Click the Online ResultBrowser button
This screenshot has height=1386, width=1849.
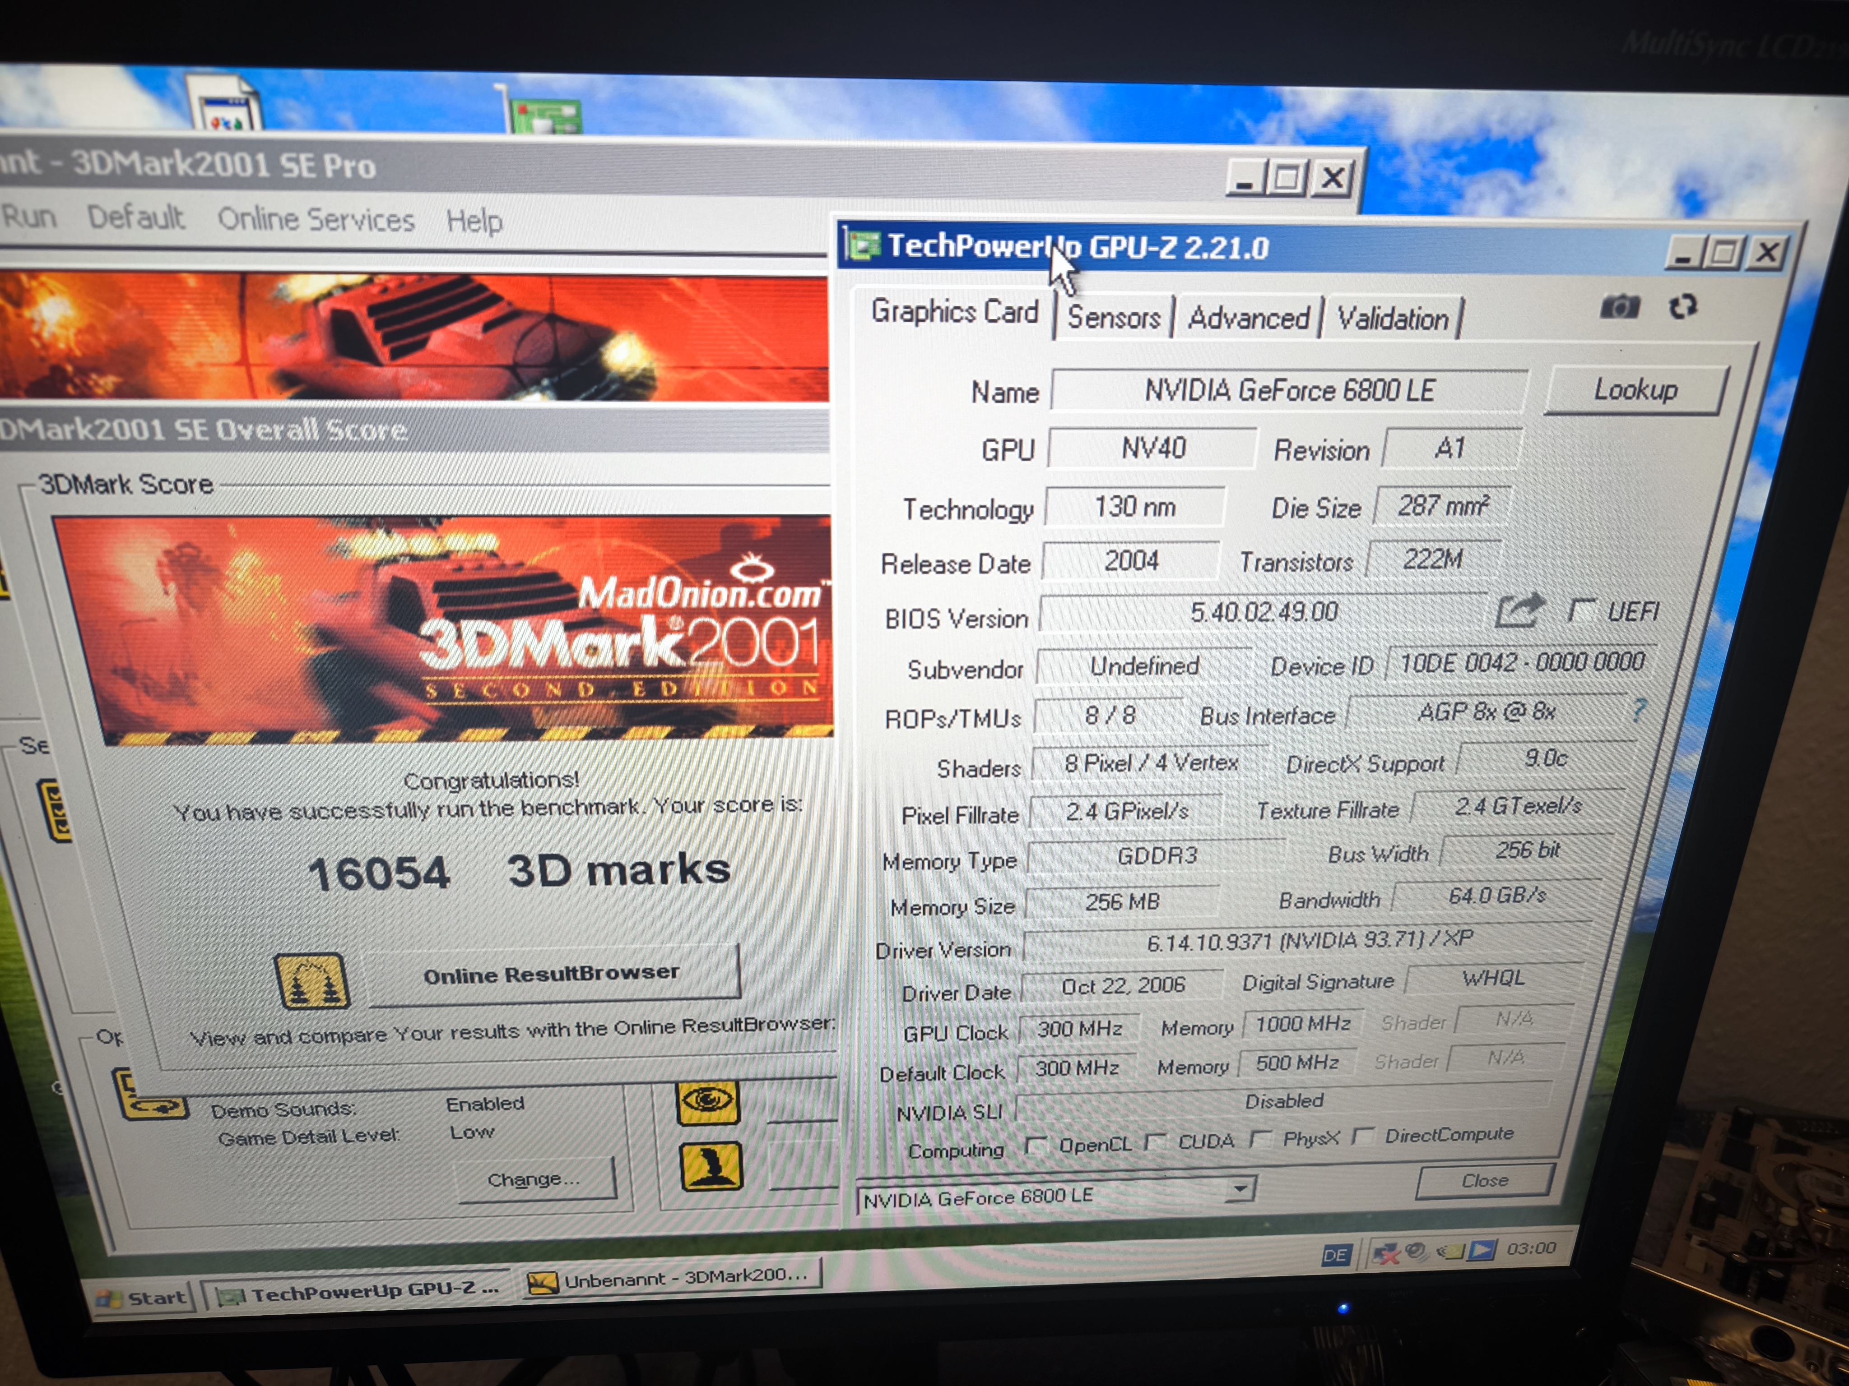(x=551, y=974)
